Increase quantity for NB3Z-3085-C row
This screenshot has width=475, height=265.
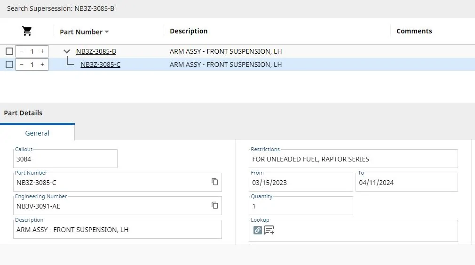pyautogui.click(x=42, y=64)
